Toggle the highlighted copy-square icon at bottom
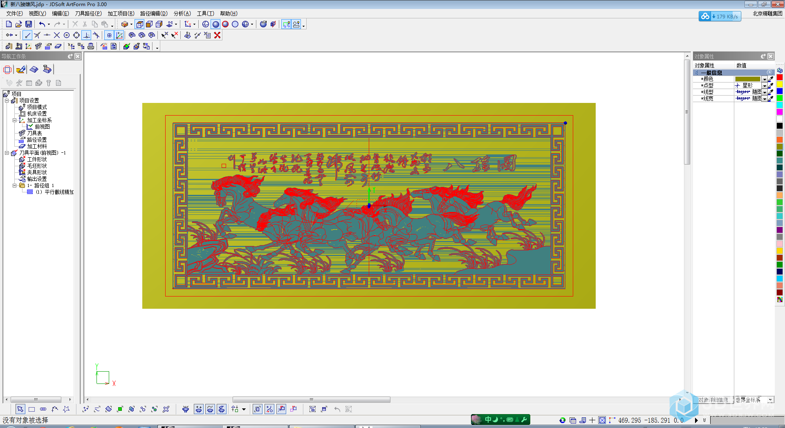Screen dimensions: 785x428 point(257,409)
